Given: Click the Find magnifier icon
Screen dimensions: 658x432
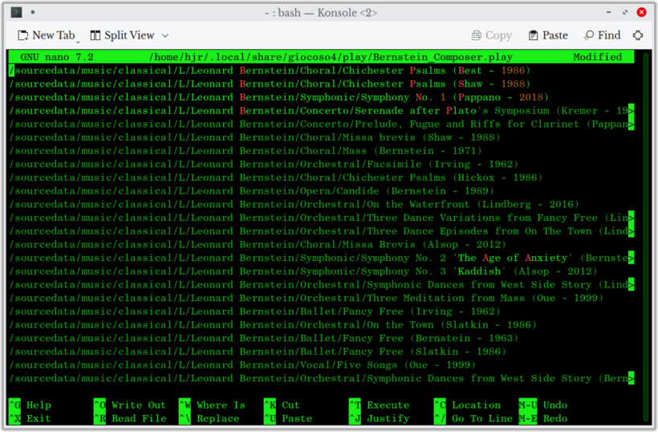Looking at the screenshot, I should point(589,35).
